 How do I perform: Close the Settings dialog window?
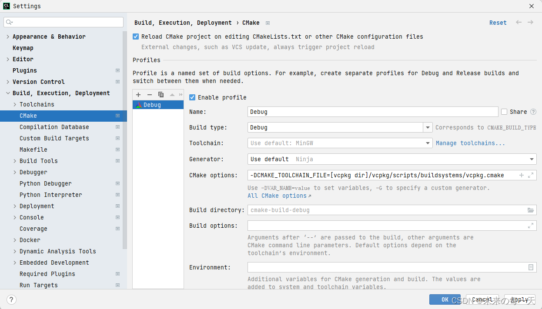pyautogui.click(x=532, y=6)
